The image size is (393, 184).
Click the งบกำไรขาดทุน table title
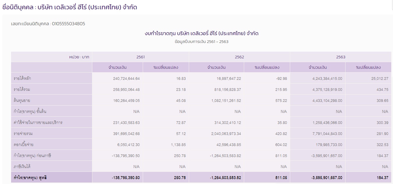click(x=201, y=33)
